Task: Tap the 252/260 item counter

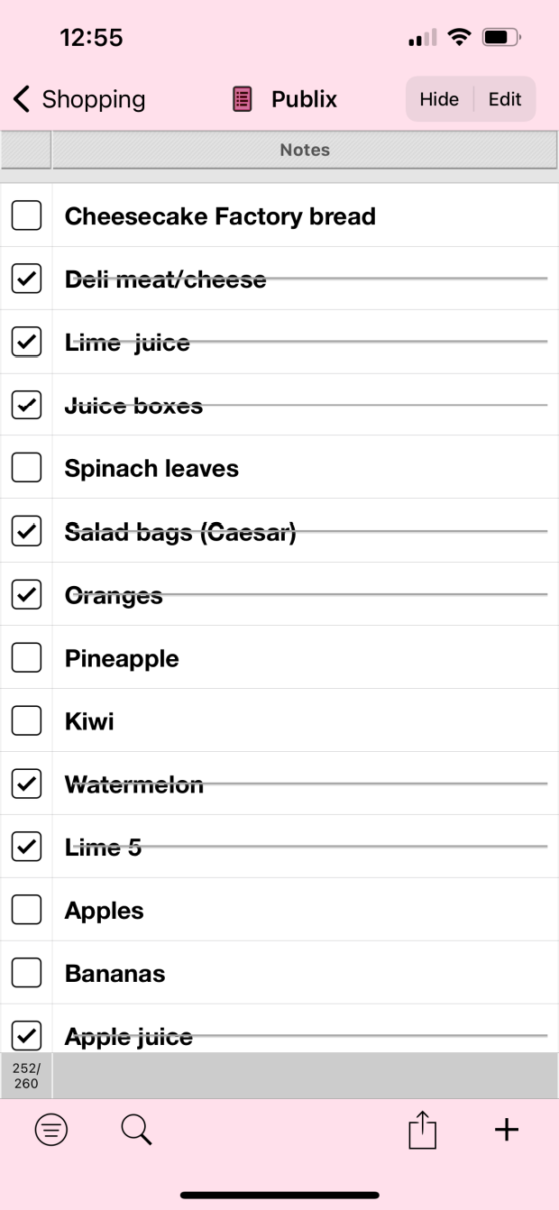Action: [x=26, y=1076]
